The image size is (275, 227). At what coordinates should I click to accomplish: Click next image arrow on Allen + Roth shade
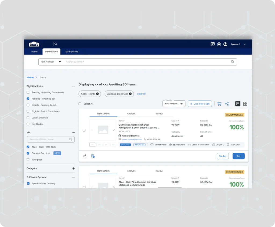pos(114,187)
